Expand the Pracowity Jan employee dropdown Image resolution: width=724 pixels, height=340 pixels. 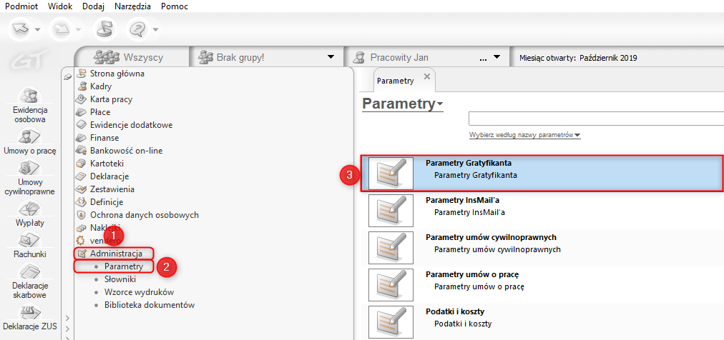tap(498, 57)
